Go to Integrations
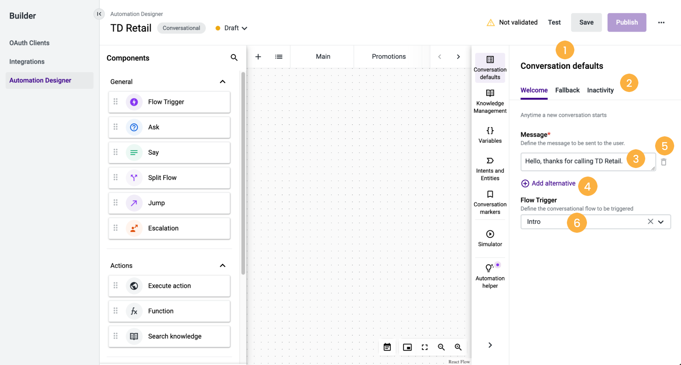The height and width of the screenshot is (365, 681). [x=27, y=62]
